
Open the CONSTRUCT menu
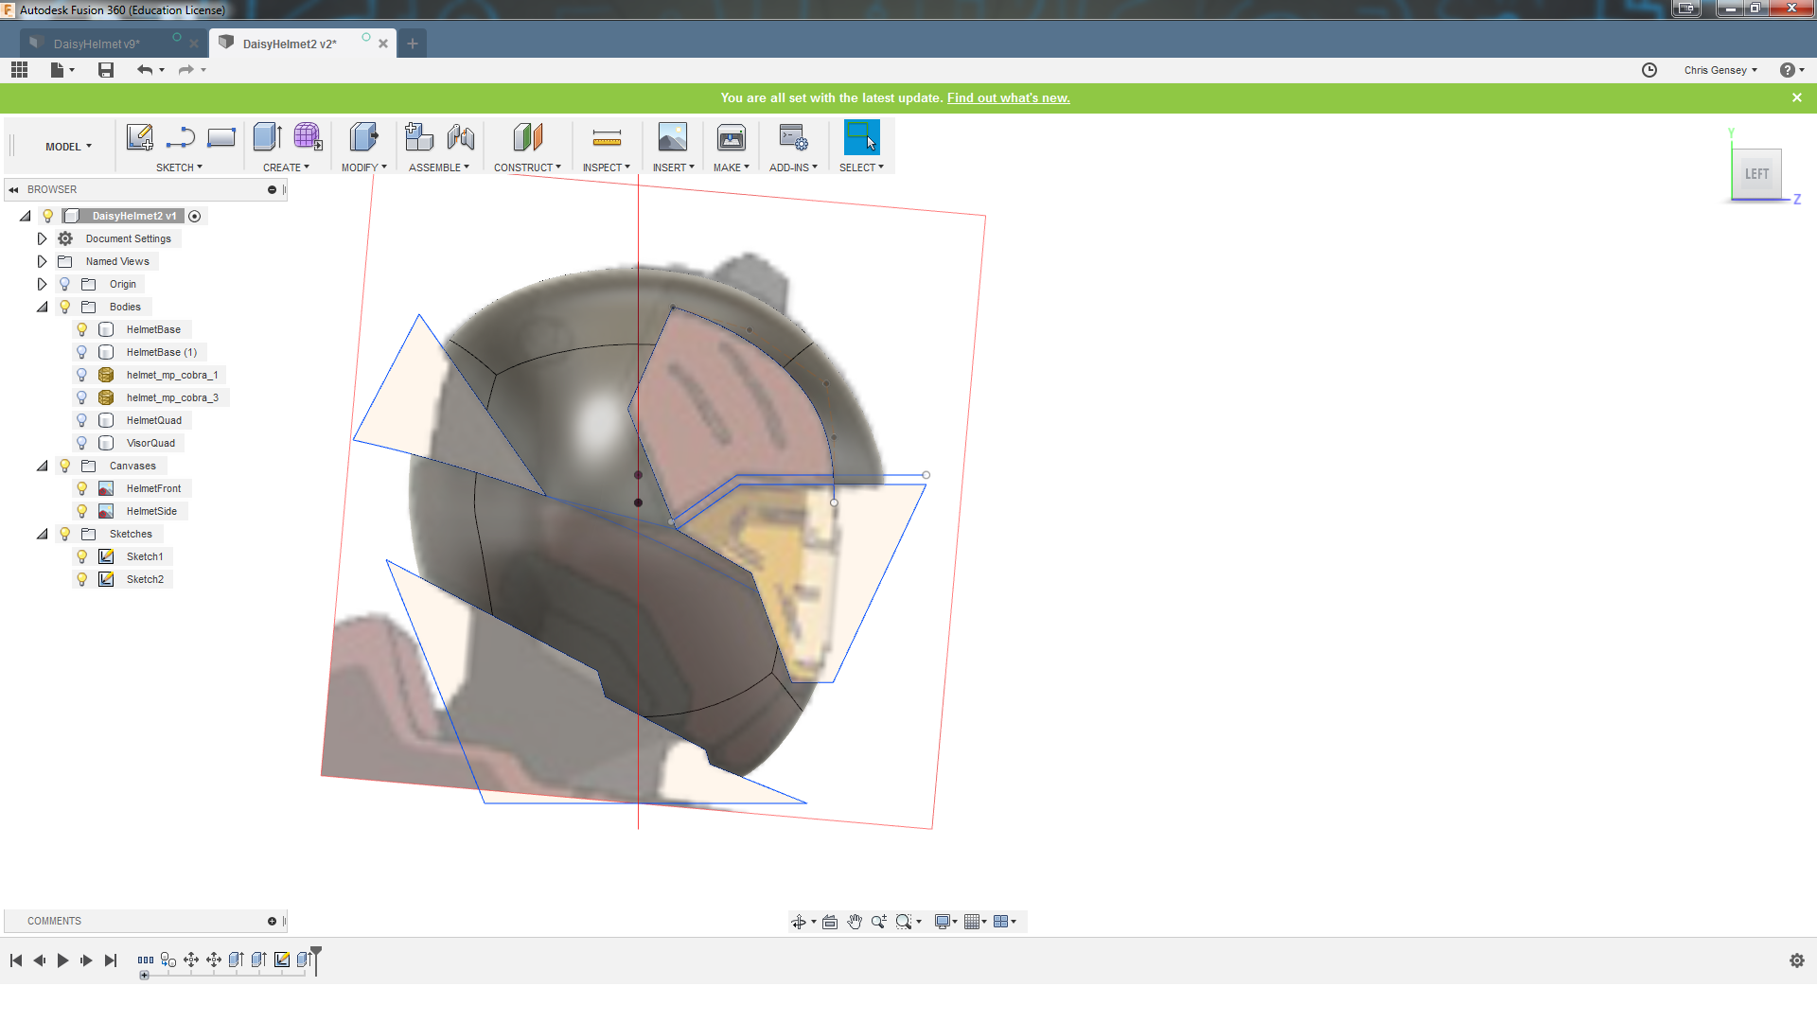[x=527, y=167]
